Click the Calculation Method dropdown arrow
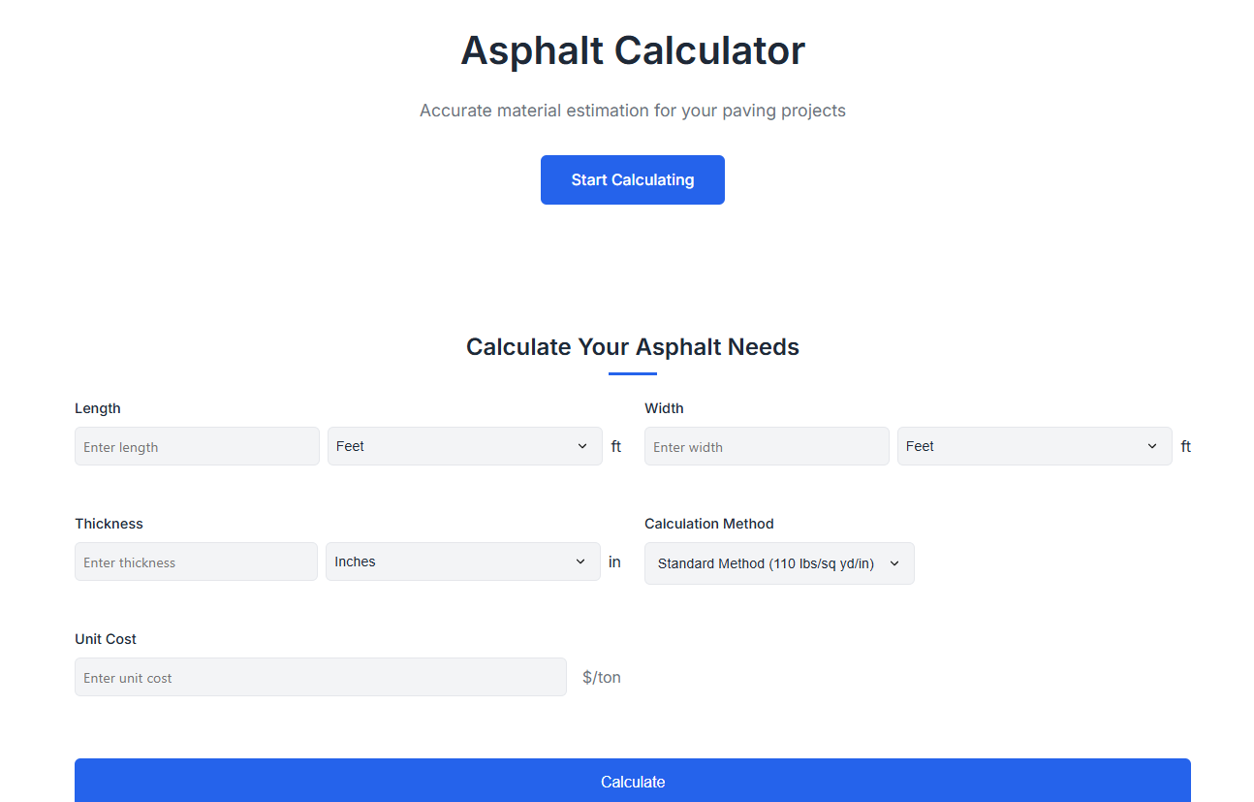The width and height of the screenshot is (1254, 802). (893, 563)
